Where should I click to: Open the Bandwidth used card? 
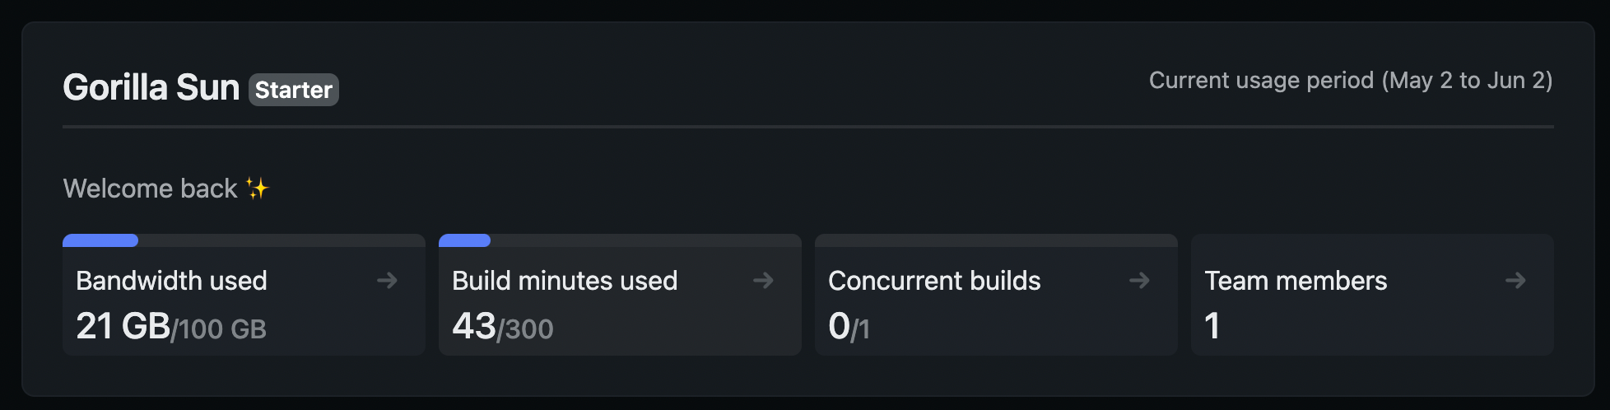click(244, 295)
